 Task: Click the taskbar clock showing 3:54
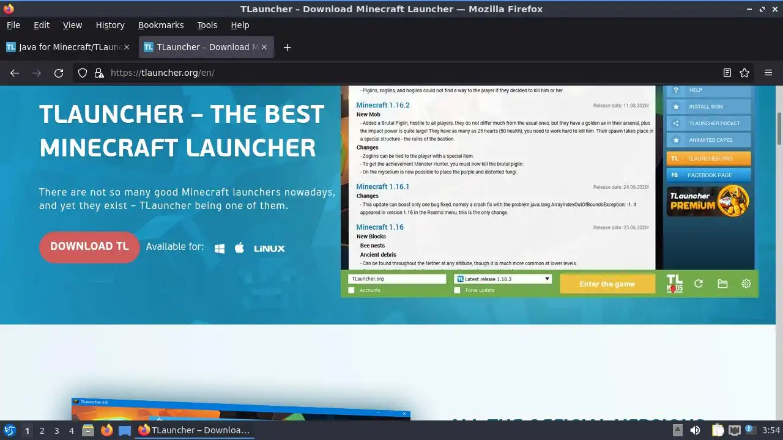(x=771, y=430)
